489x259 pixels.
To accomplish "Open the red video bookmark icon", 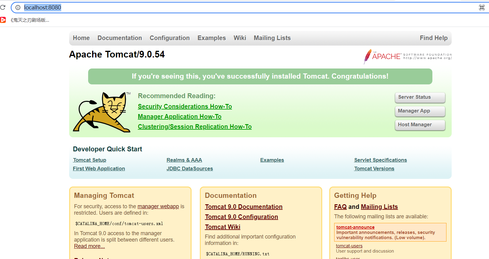I will [x=3, y=20].
